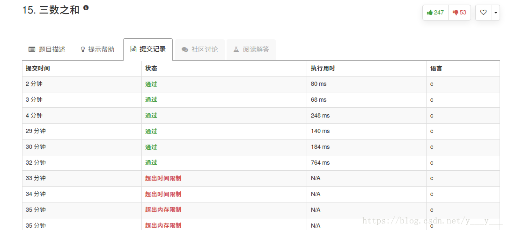The image size is (508, 230).
Task: Open the 通过 submission from 30 分钟
Action: pyautogui.click(x=151, y=147)
